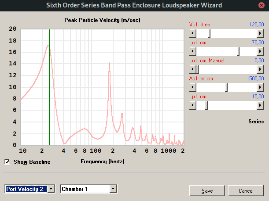
Task: Cancel the loudspeaker wizard dialog
Action: [246, 190]
